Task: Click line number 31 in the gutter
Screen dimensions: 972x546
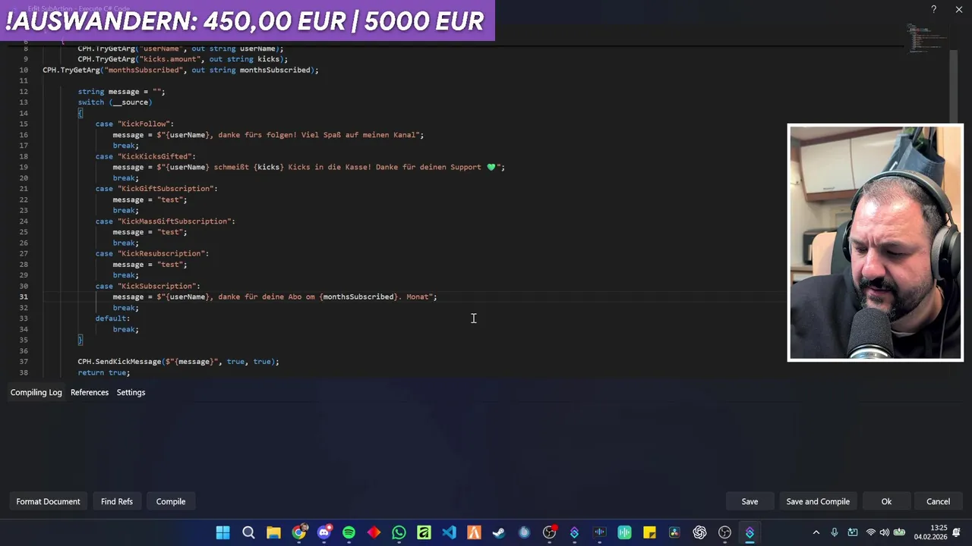Action: coord(24,297)
